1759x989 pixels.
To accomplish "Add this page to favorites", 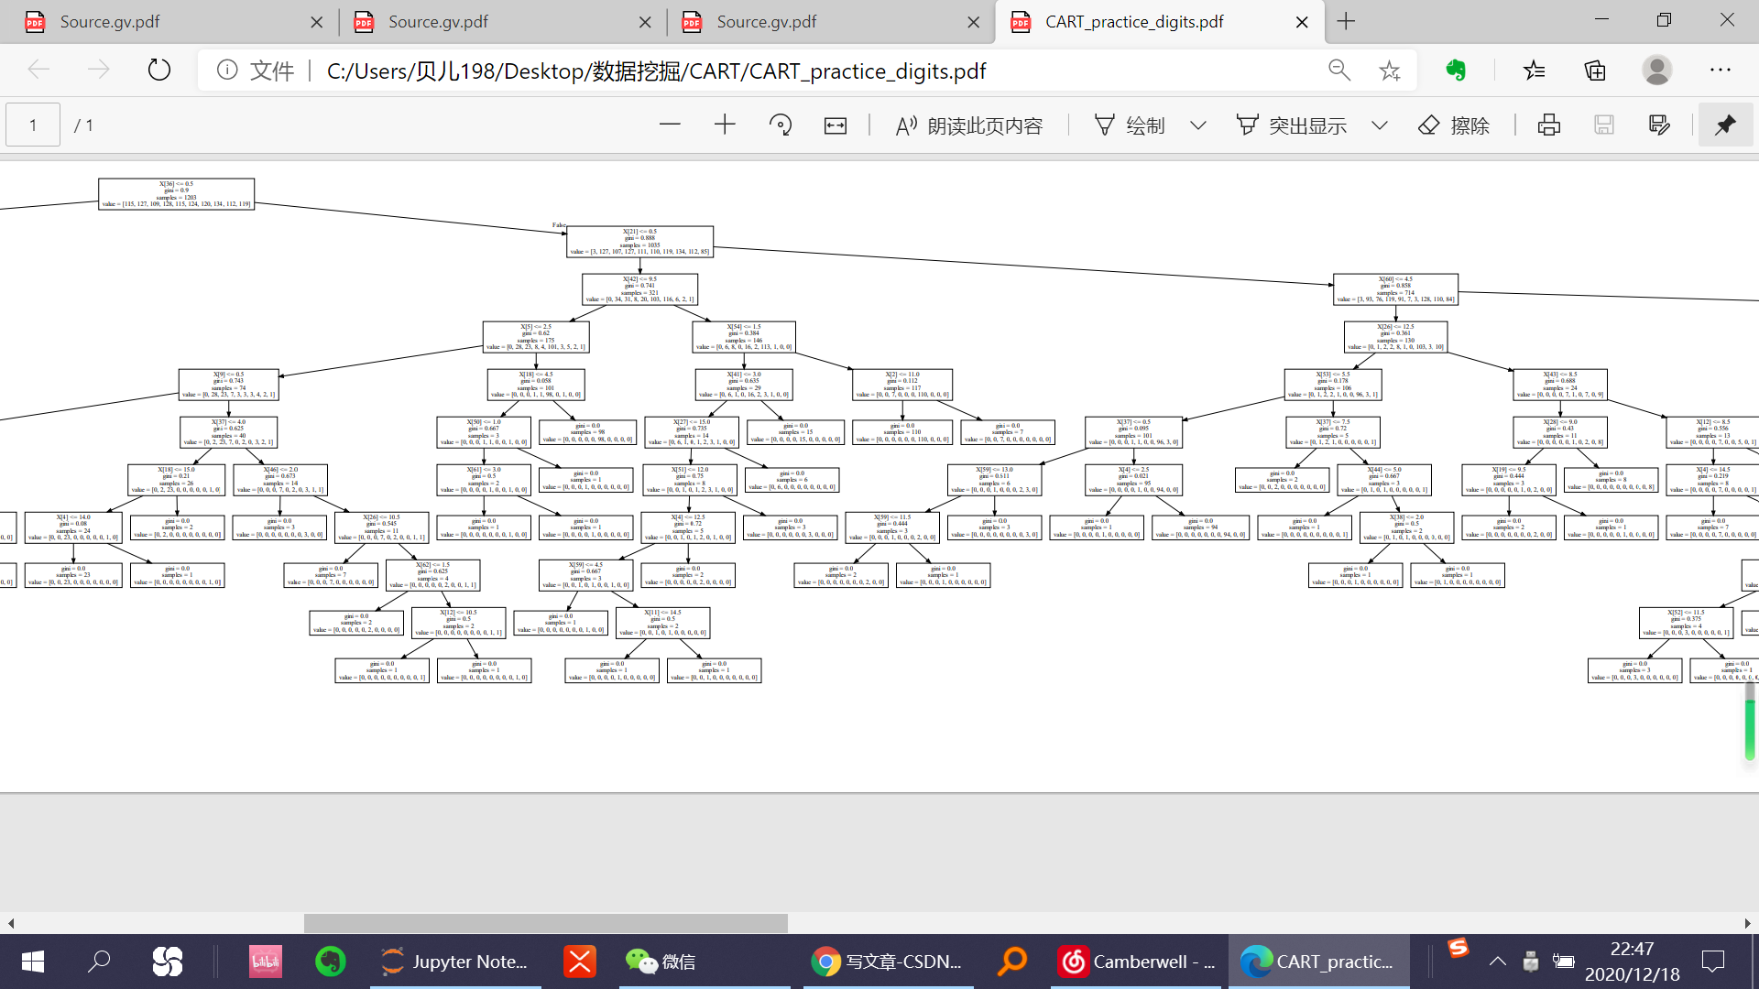I will [1390, 71].
